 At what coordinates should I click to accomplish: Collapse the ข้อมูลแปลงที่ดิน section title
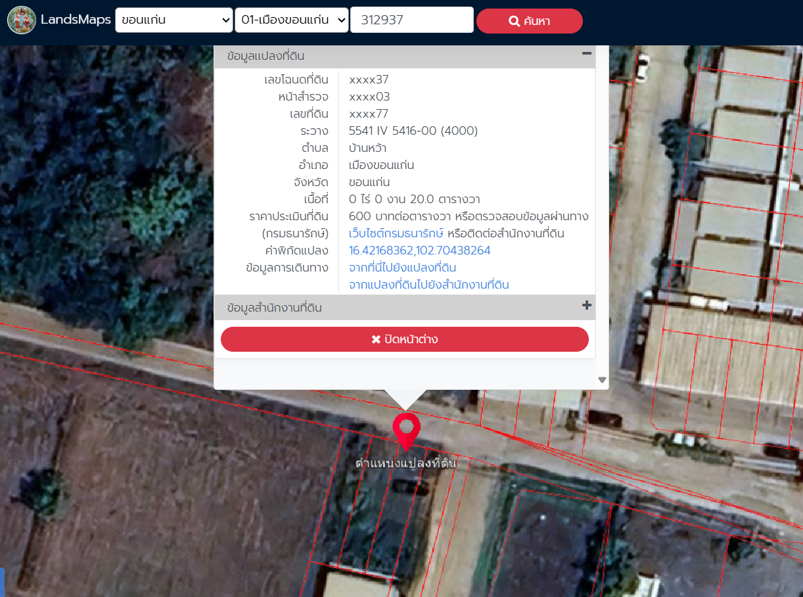click(265, 57)
